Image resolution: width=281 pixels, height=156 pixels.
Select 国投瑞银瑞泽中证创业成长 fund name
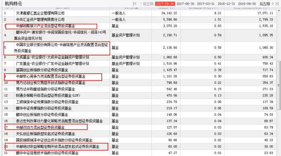[x=54, y=140]
